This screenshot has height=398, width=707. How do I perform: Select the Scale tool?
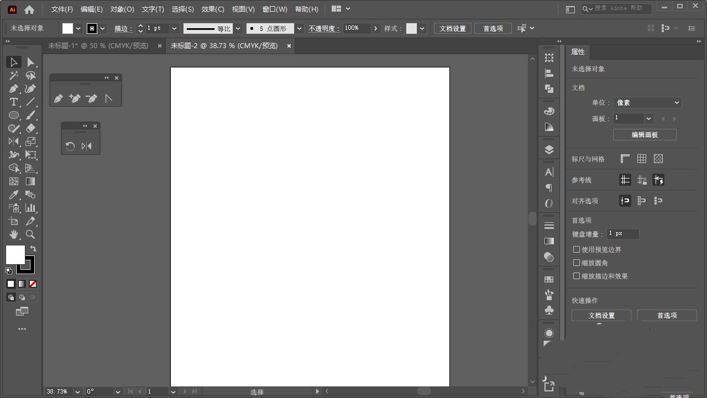31,142
